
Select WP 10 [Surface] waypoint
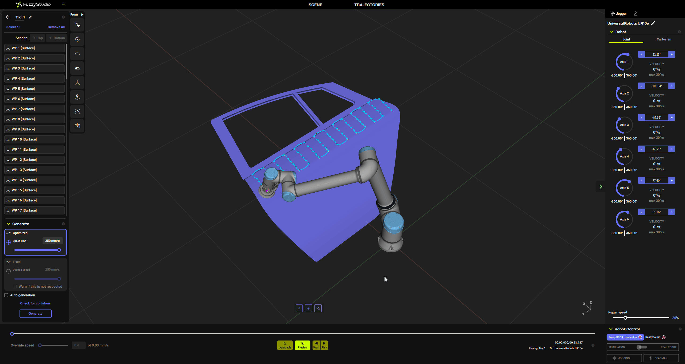[x=35, y=139]
